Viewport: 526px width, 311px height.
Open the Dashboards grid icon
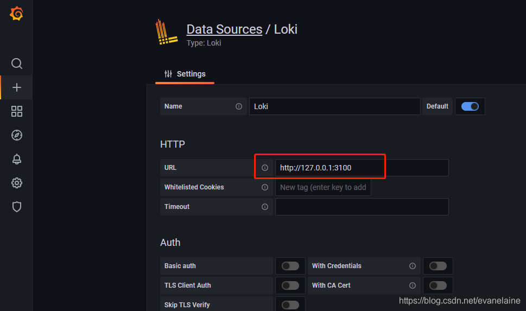16,111
